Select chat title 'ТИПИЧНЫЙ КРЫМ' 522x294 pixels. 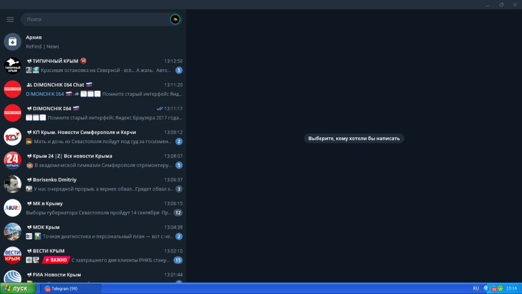click(55, 61)
